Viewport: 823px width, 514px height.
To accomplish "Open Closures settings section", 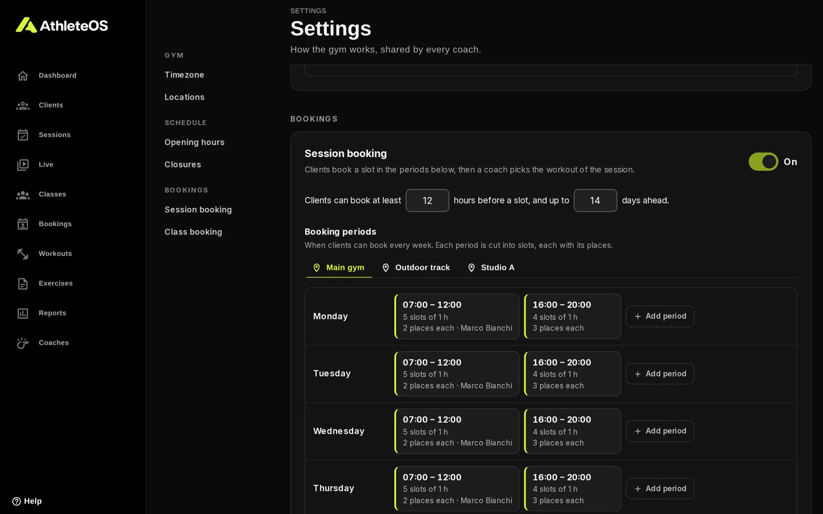I will point(183,164).
